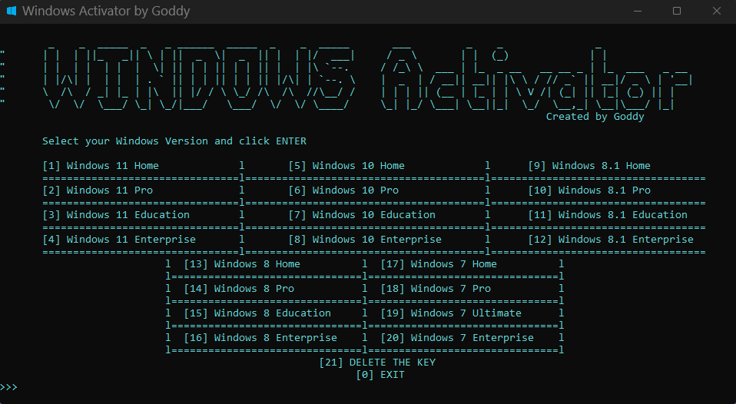The width and height of the screenshot is (736, 404).
Task: Click the '[9] Windows 8.1 Home' option
Action: 589,166
